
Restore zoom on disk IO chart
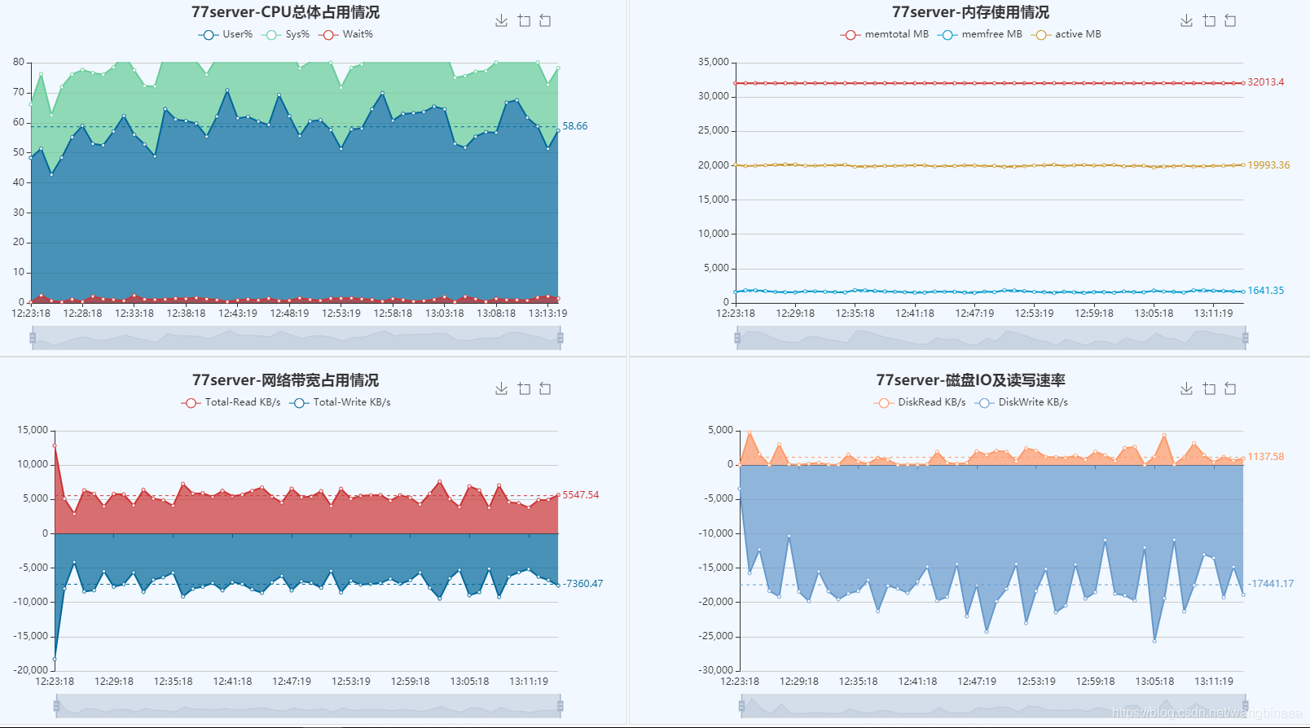(x=1230, y=388)
